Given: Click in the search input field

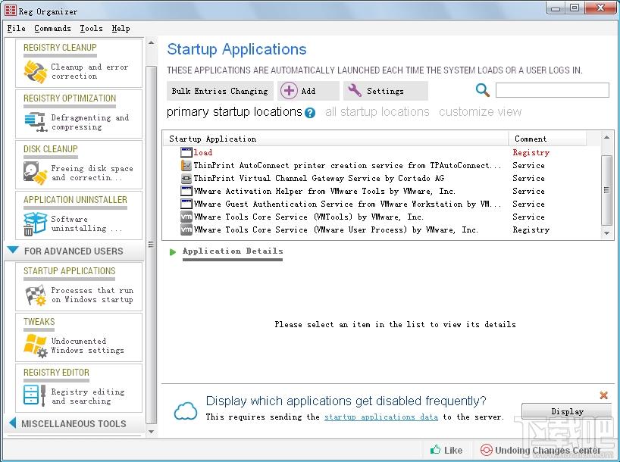Looking at the screenshot, I should pos(552,91).
